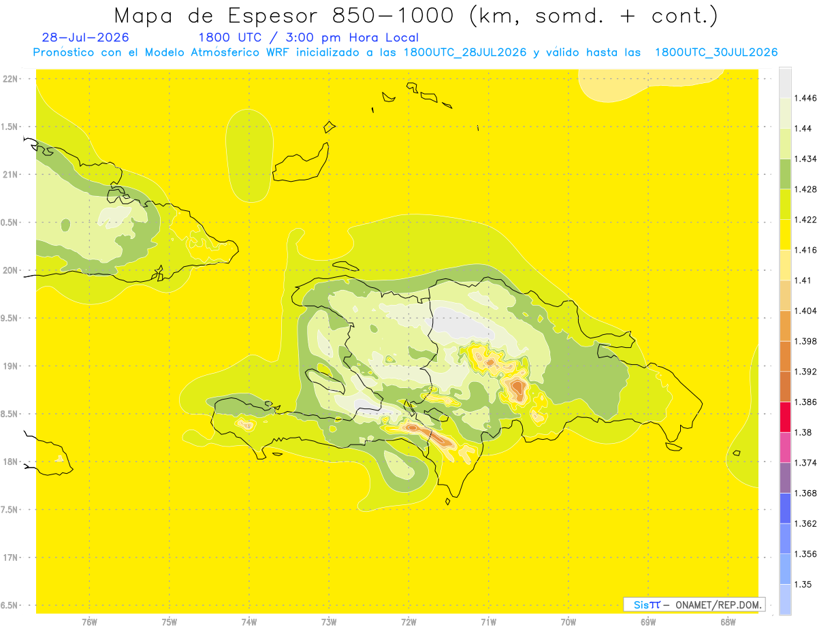Click the '70W' longitude label
817x631 pixels.
pyautogui.click(x=568, y=621)
